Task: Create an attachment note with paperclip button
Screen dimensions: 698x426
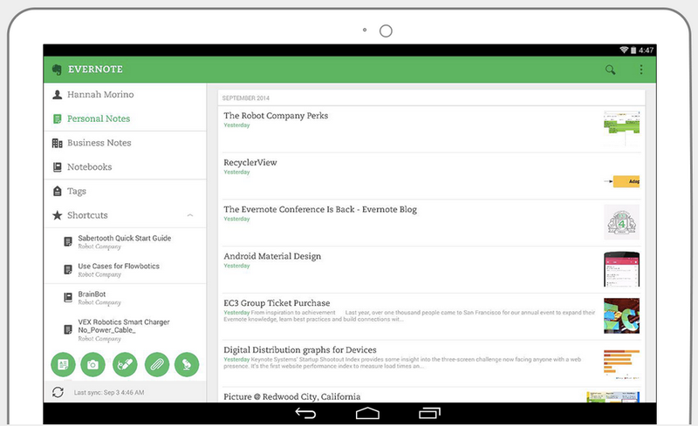Action: [x=157, y=364]
